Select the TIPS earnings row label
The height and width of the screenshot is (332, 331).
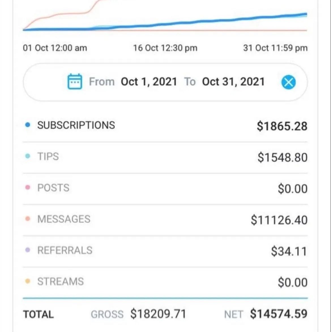tap(48, 156)
